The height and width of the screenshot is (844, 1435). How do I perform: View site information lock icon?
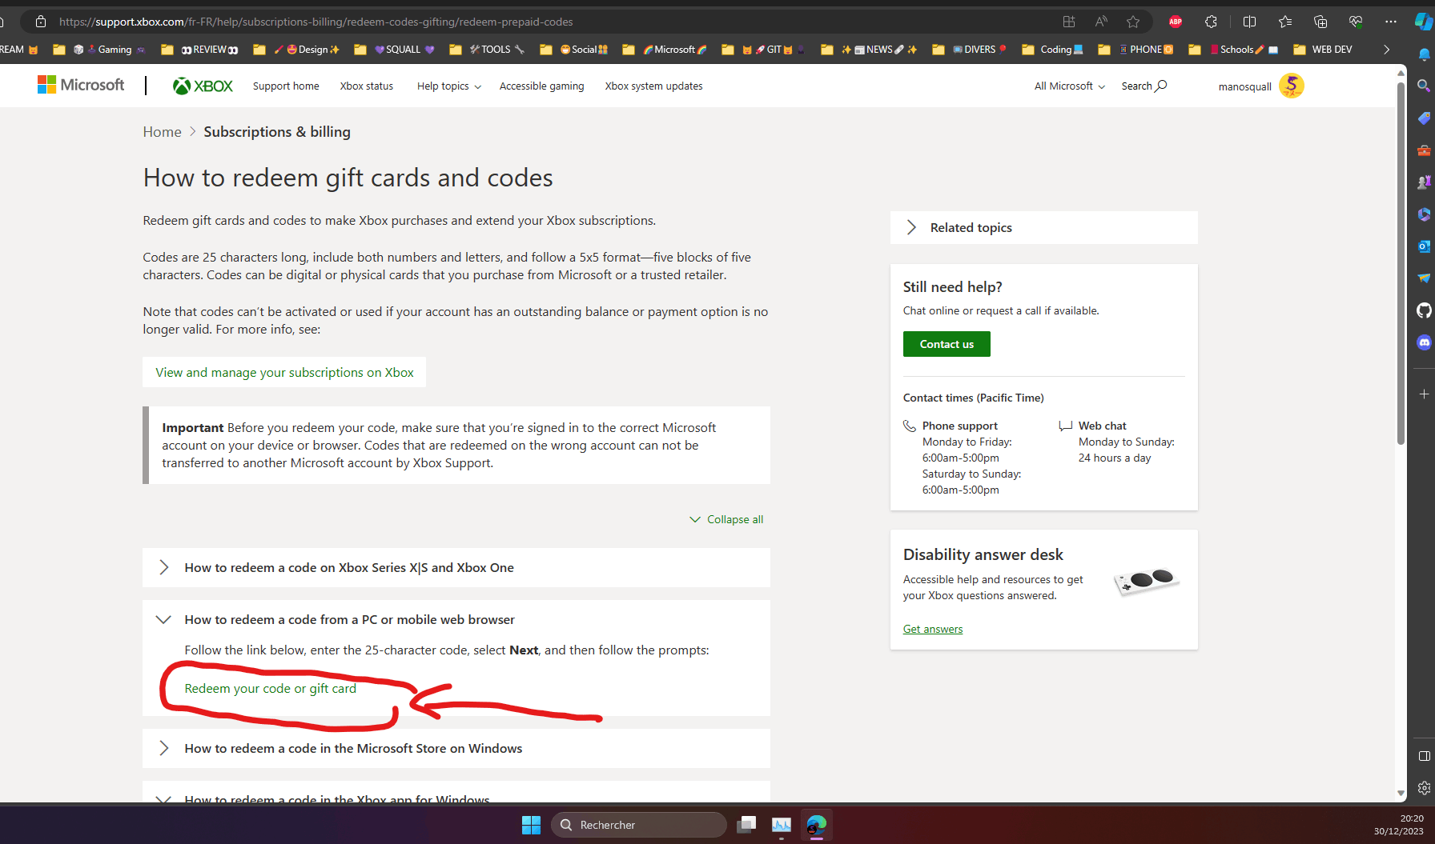click(x=41, y=22)
